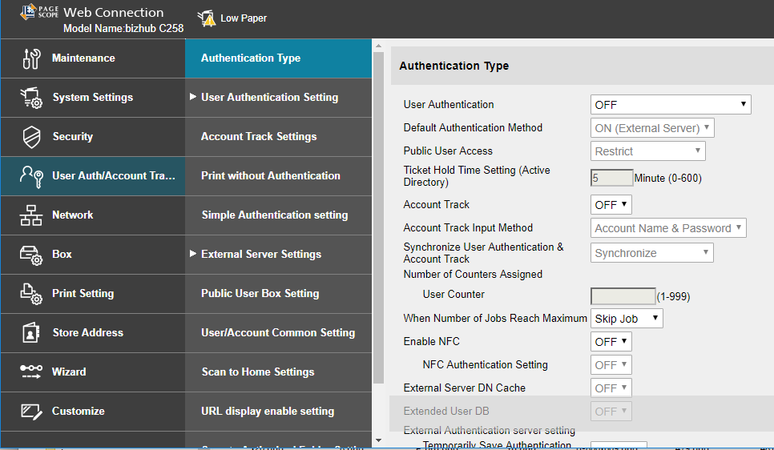
Task: Click the Maintenance wrench icon
Action: point(31,58)
